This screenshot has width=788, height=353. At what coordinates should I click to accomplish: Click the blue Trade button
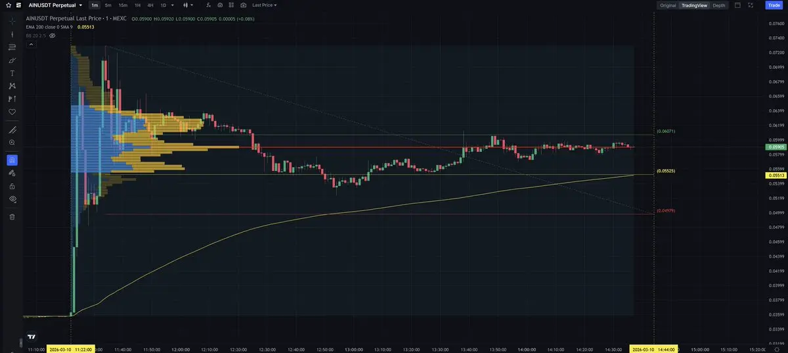click(x=774, y=5)
